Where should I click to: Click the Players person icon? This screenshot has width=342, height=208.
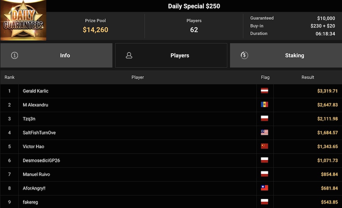129,55
